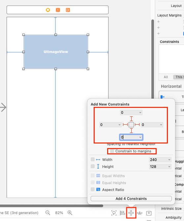Check the Width constraint checkbox
Screen dimensions: 184x221
tap(93, 160)
